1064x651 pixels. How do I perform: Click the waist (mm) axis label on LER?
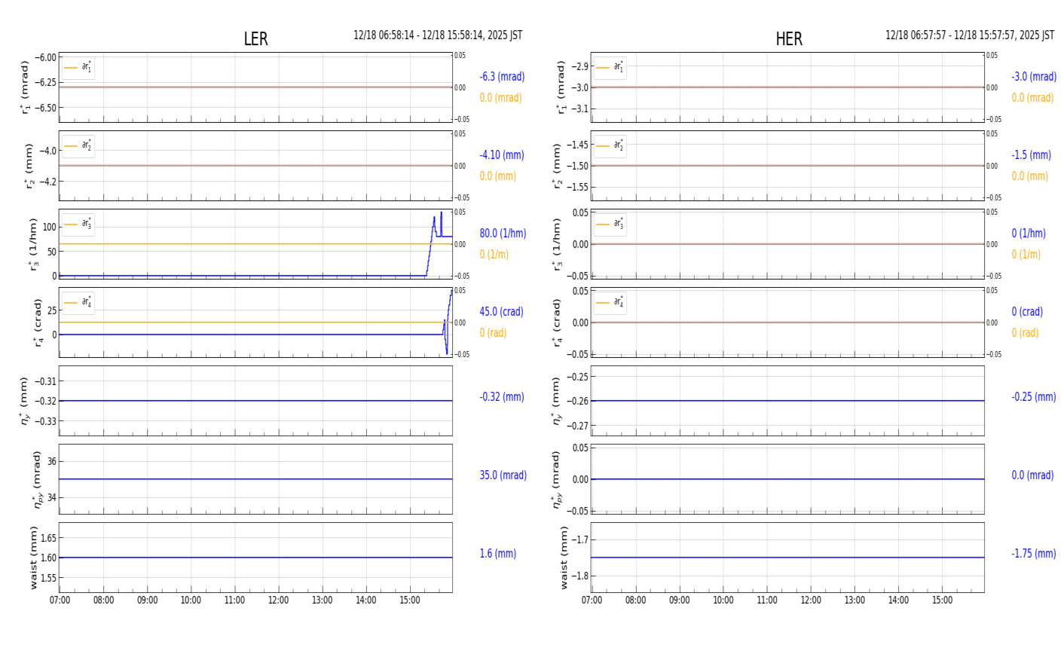(x=34, y=558)
